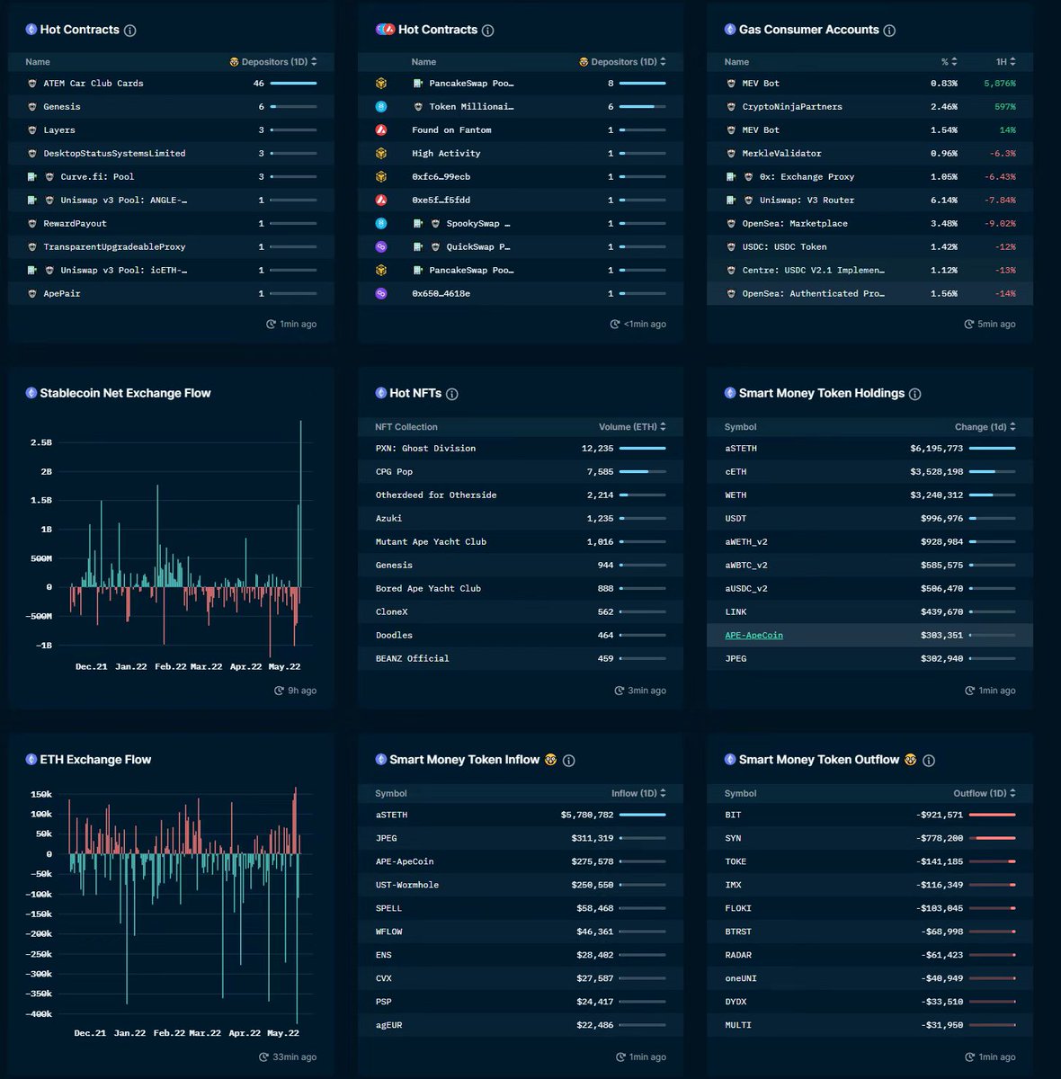Click the Avalanche chain icon on 'Found on Fantom' row
1061x1079 pixels.
(381, 129)
